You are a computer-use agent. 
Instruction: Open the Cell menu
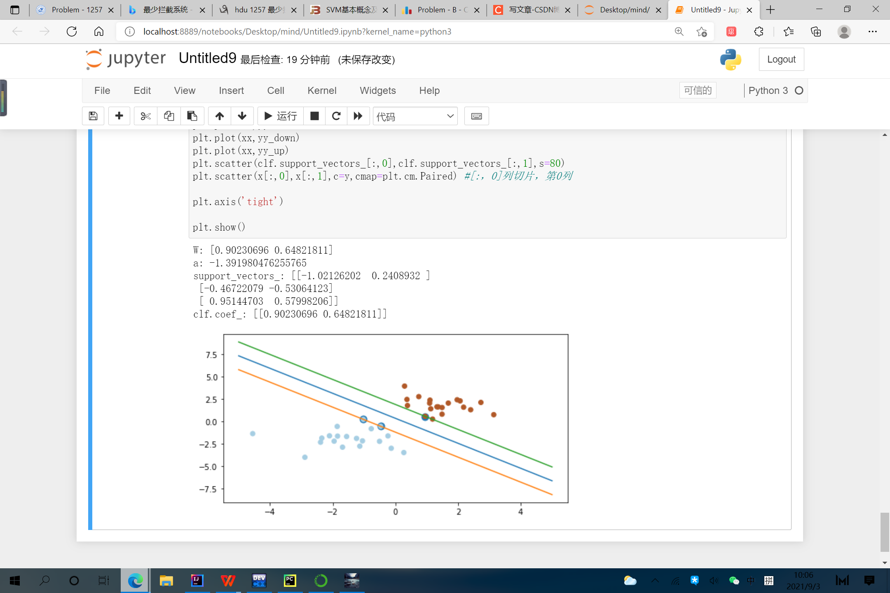tap(276, 91)
